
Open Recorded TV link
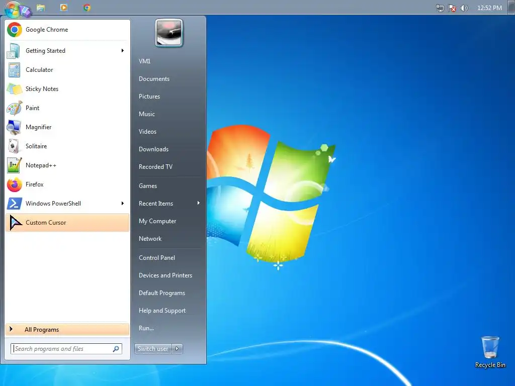155,166
